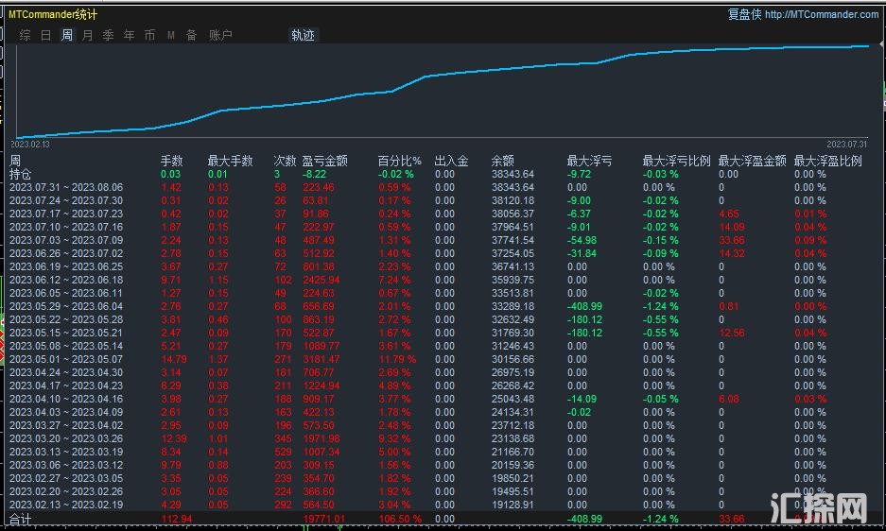886x531 pixels.
Task: Open the http://MTCommander.com link
Action: 822,14
